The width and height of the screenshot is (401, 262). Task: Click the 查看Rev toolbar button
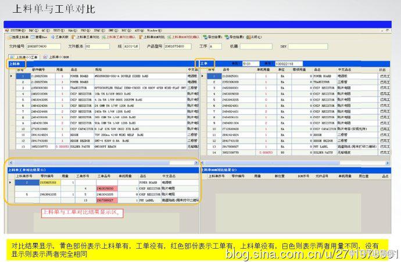coord(39,37)
